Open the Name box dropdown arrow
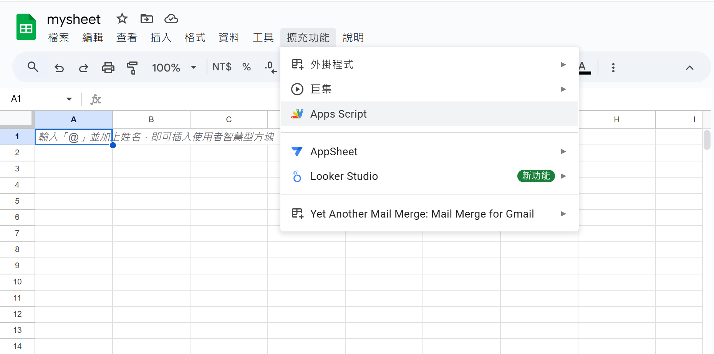 69,99
